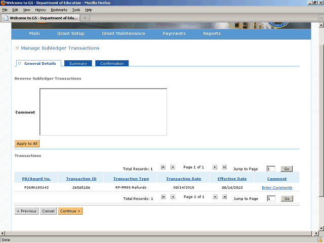The image size is (324, 243).
Task: Sort by Transaction ID column
Action: [x=81, y=179]
